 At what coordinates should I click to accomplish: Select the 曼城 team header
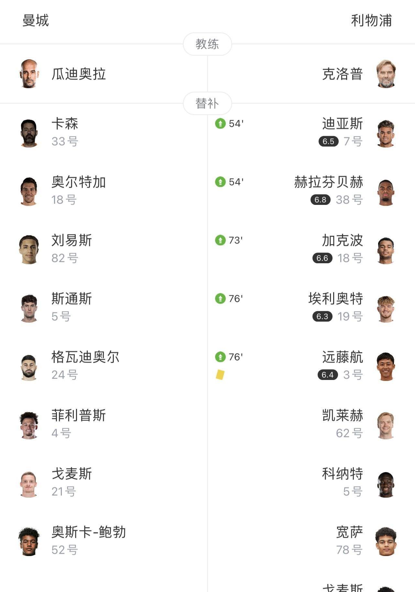pyautogui.click(x=36, y=20)
